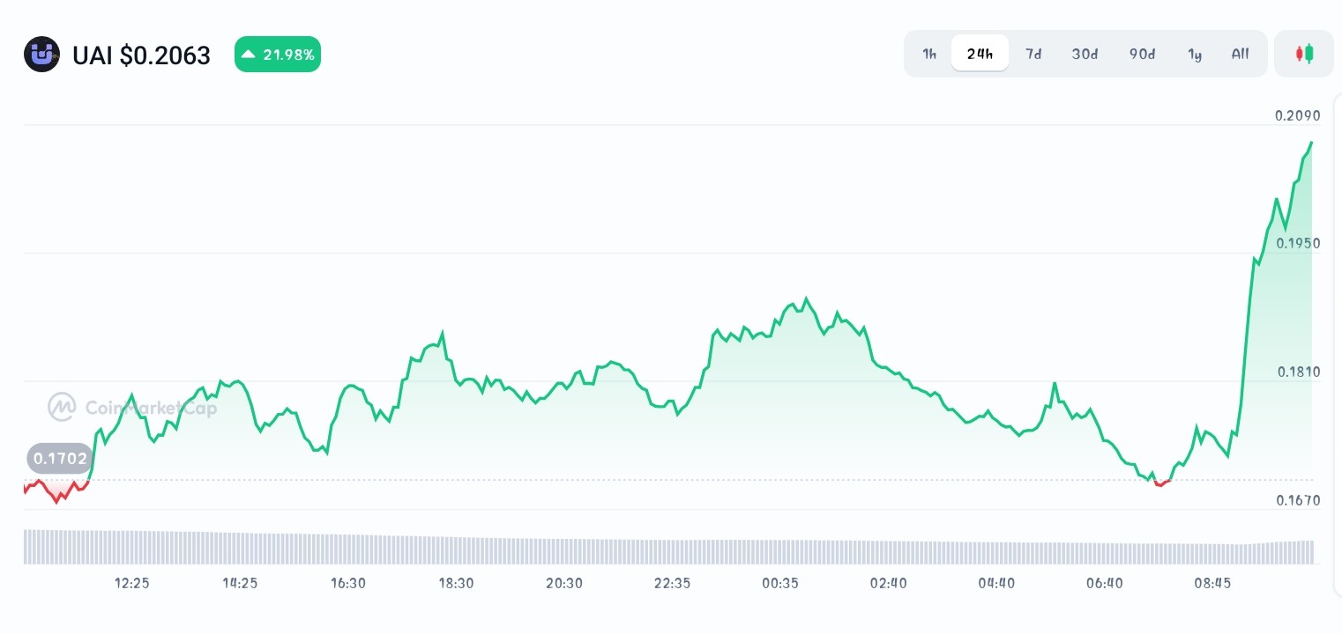Click the 06:40 time axis label

(1105, 583)
